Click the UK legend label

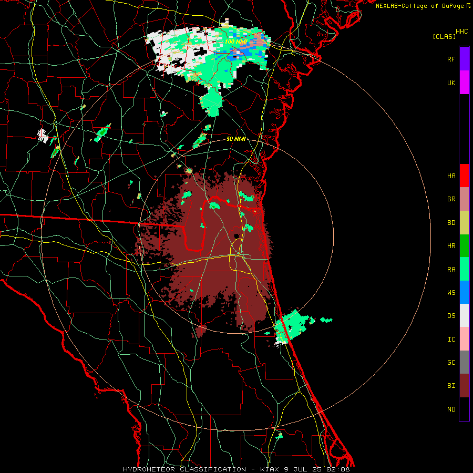[x=451, y=83]
